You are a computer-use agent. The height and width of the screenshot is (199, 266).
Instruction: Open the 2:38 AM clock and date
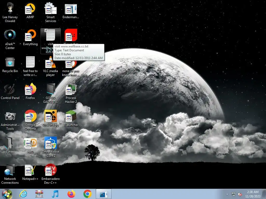(252, 194)
